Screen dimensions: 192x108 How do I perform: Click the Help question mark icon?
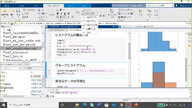click(140, 6)
